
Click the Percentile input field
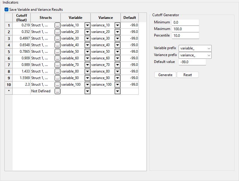[x=185, y=35]
